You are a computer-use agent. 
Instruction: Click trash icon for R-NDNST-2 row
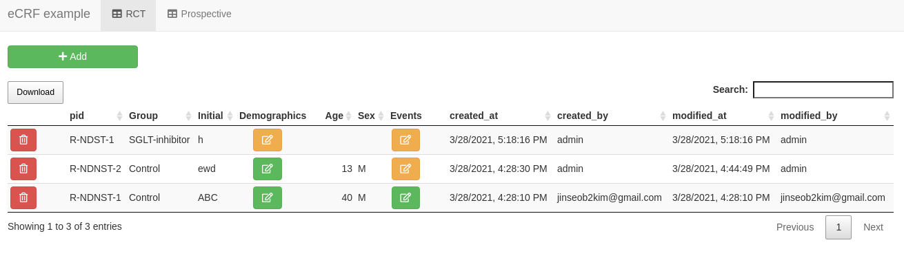[23, 169]
